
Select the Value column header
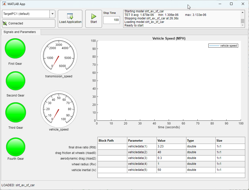coord(171,141)
